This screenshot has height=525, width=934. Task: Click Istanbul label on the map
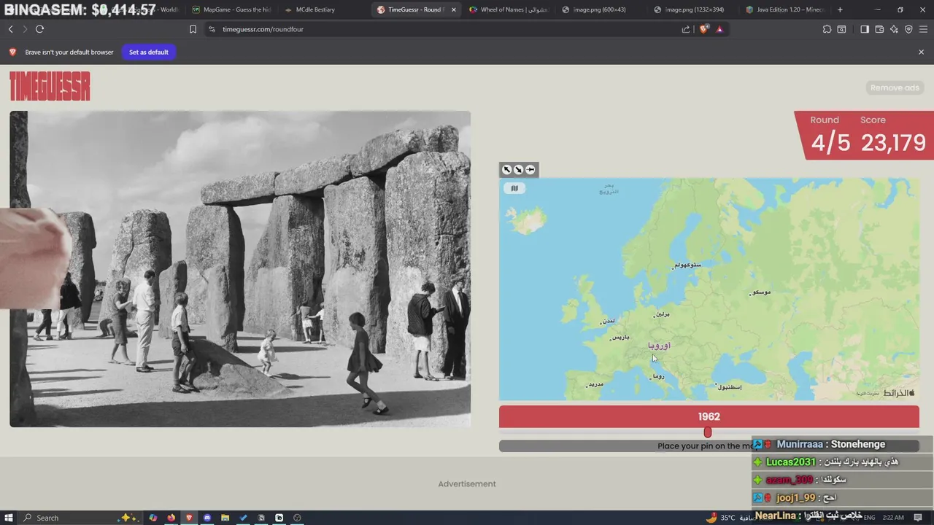728,386
